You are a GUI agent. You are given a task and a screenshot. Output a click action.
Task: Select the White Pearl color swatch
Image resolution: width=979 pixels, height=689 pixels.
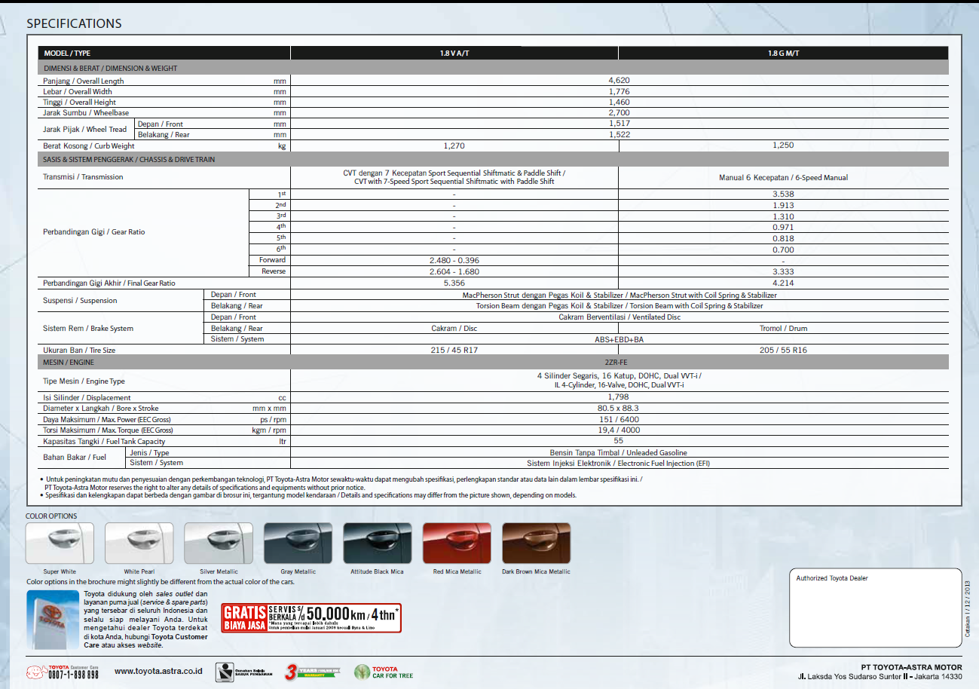coord(139,544)
